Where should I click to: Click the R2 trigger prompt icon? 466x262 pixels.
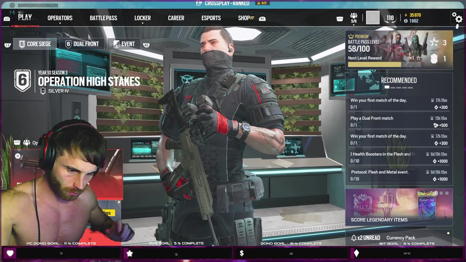(146, 45)
